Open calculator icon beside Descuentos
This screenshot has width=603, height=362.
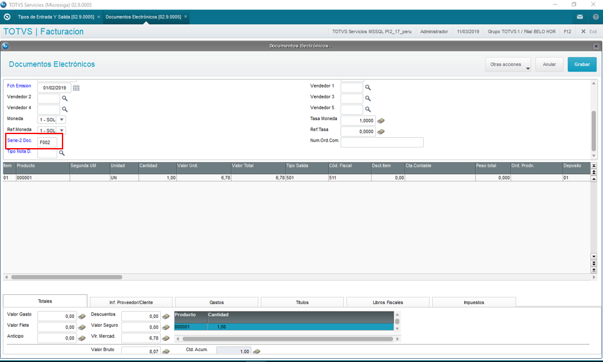(166, 316)
